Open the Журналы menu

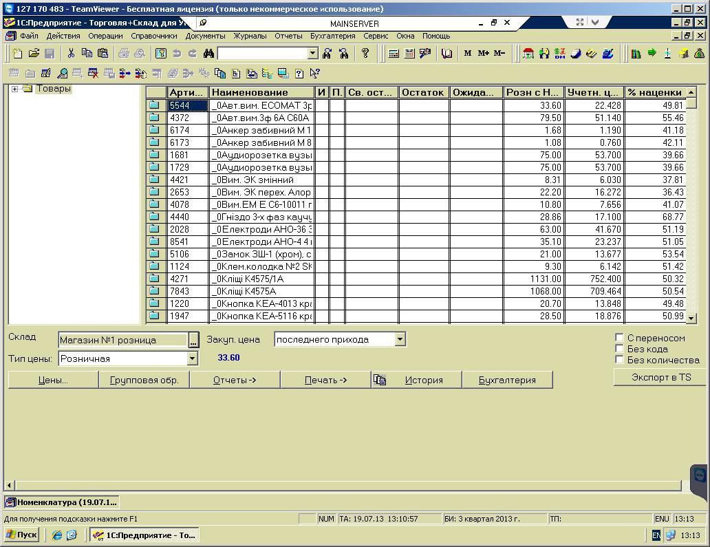pos(250,36)
